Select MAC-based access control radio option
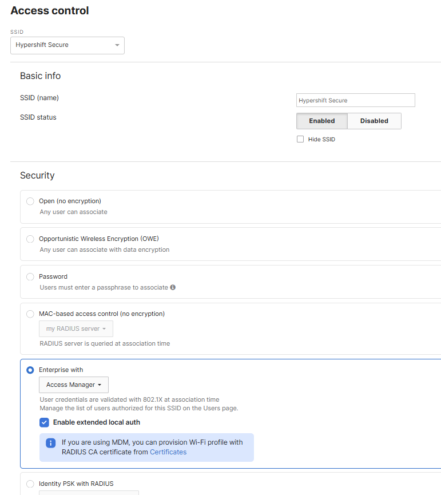 click(x=30, y=314)
